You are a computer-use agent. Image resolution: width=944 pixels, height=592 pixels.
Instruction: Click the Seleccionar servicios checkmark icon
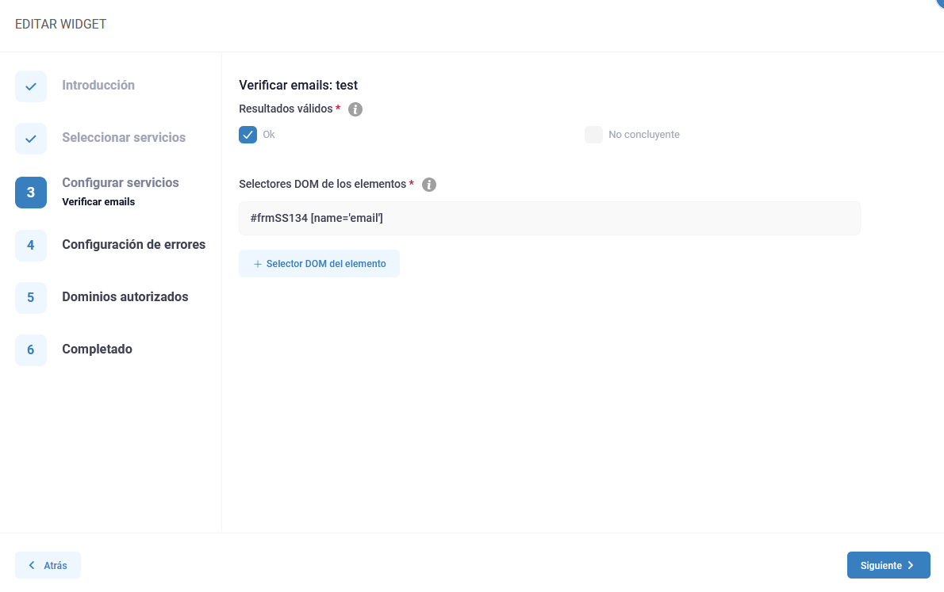[x=30, y=139]
